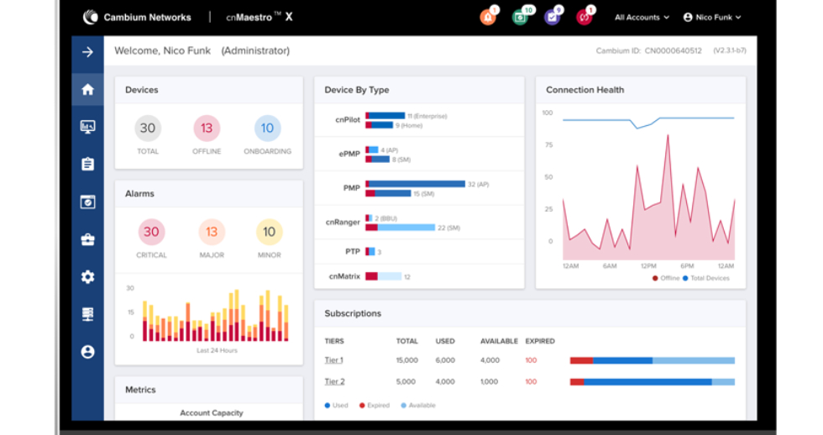Click the PMP 32 (AP) bar
Screen dimensions: 823x435
415,184
